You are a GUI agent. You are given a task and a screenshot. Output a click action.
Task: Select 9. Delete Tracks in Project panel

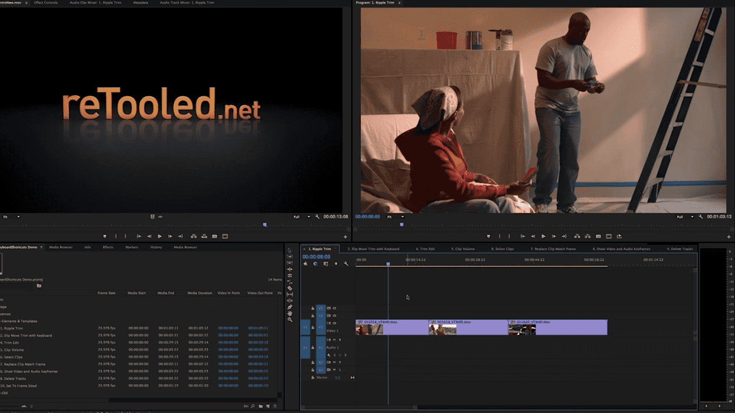click(13, 379)
